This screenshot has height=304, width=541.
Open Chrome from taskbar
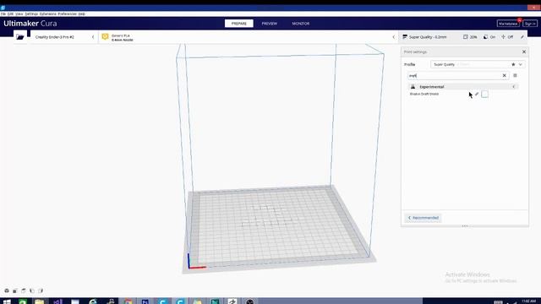tap(128, 301)
